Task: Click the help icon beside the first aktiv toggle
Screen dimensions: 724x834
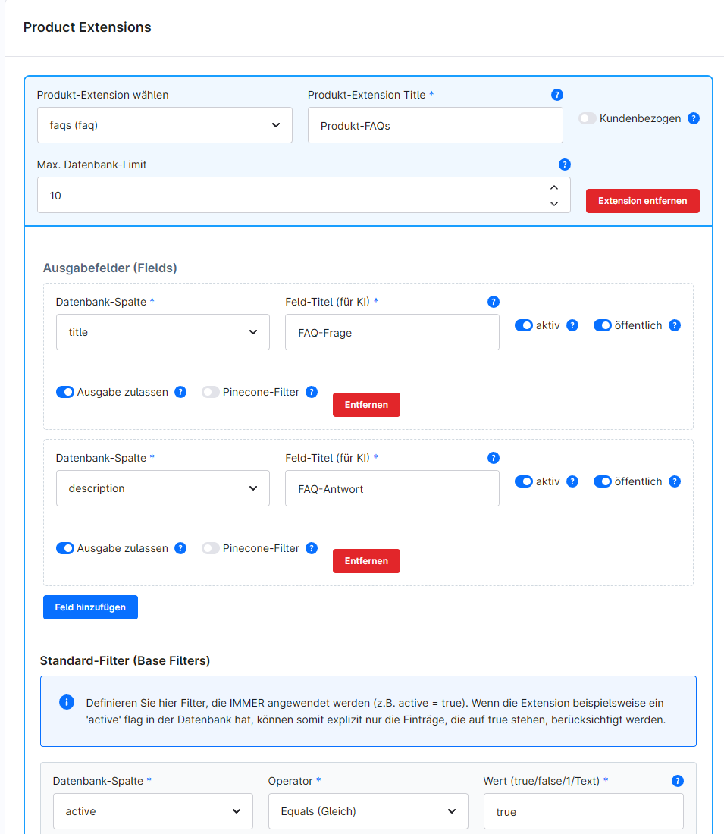Action: click(x=572, y=325)
